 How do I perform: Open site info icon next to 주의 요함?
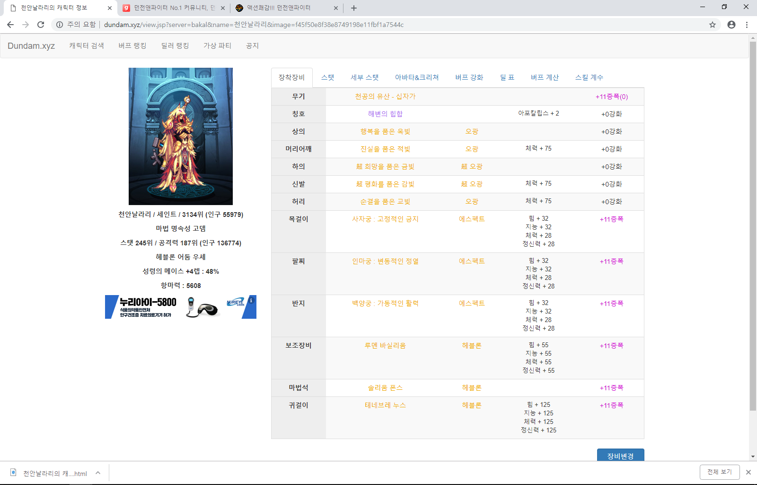(60, 25)
